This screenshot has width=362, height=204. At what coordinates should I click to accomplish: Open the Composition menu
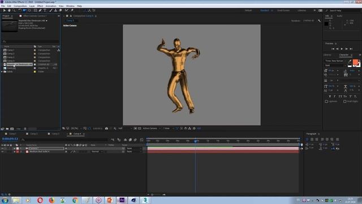tap(20, 6)
